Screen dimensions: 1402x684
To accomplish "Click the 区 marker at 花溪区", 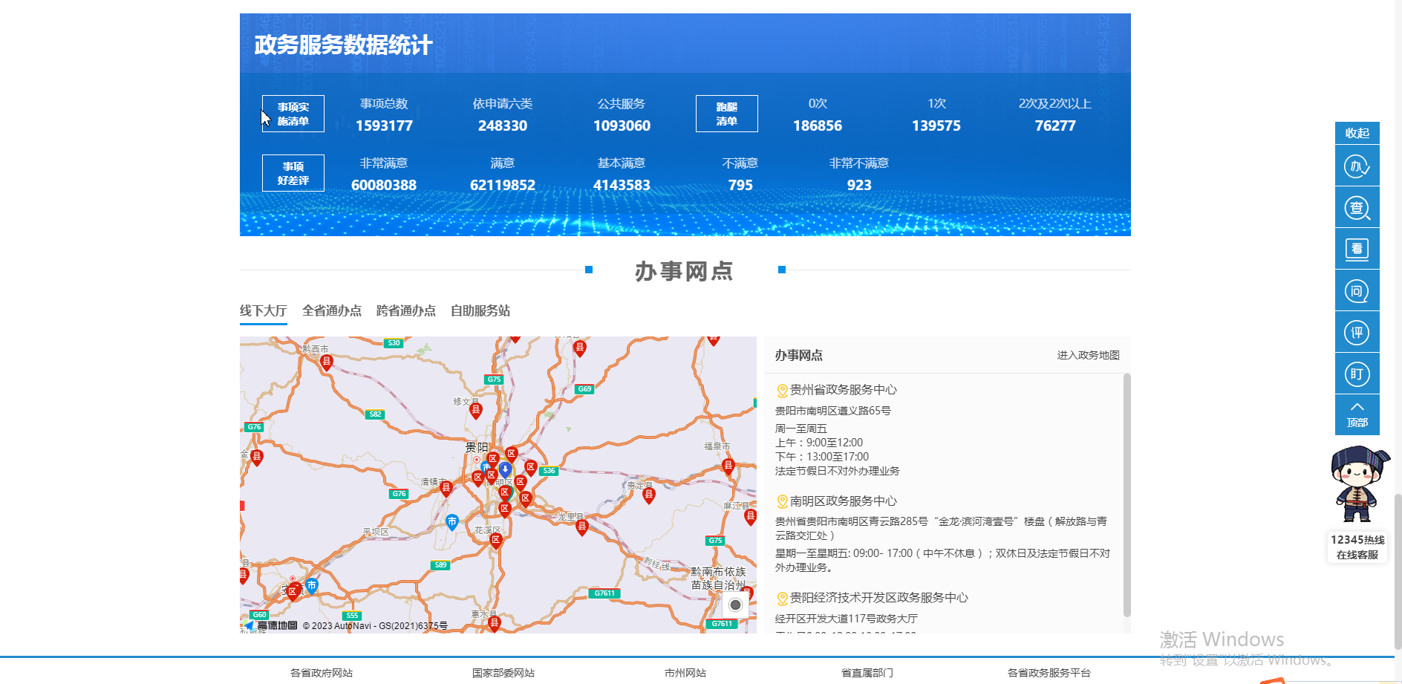I will pos(496,541).
